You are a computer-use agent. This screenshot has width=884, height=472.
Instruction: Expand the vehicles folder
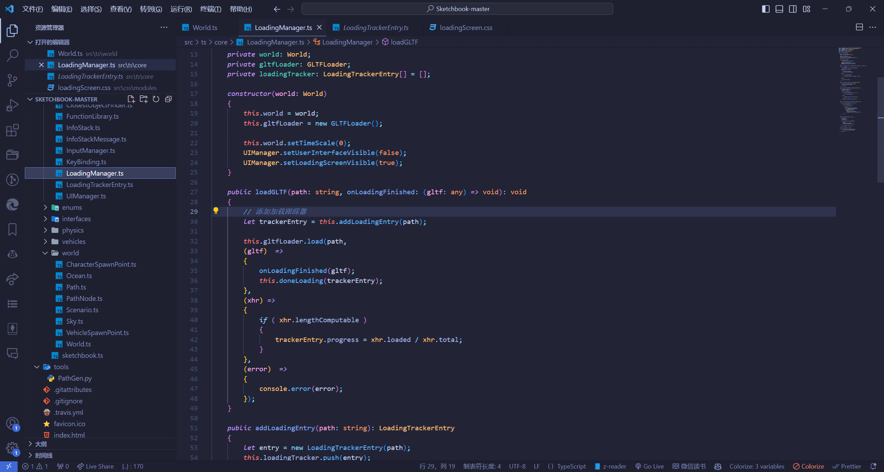click(x=45, y=242)
